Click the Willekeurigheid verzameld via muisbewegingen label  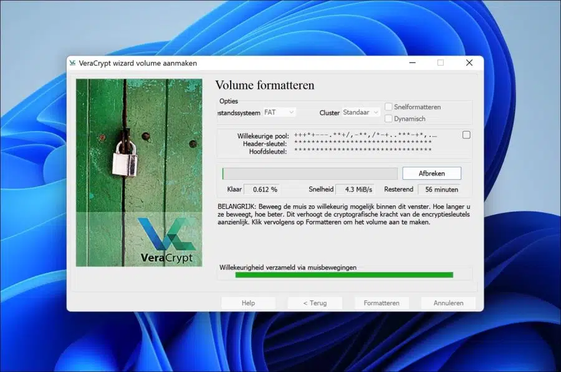click(288, 267)
